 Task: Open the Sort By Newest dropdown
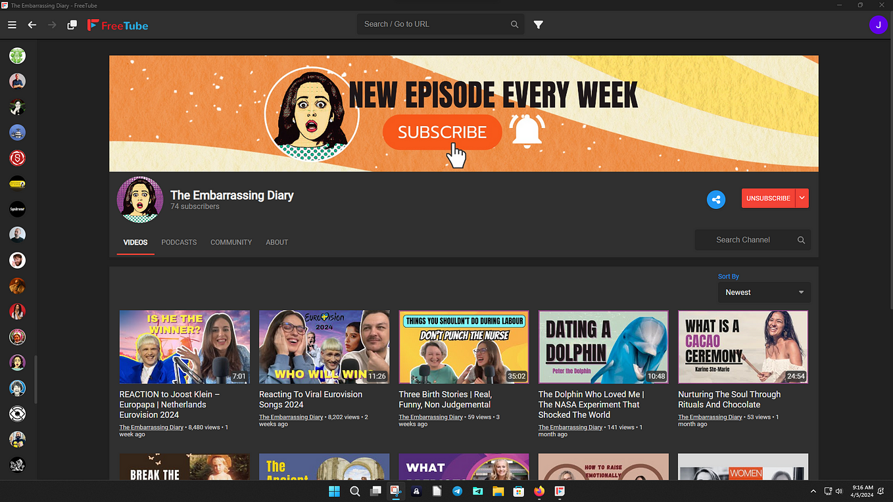[x=764, y=292]
